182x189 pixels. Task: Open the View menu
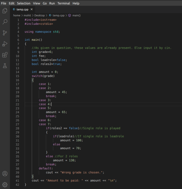point(36,3)
